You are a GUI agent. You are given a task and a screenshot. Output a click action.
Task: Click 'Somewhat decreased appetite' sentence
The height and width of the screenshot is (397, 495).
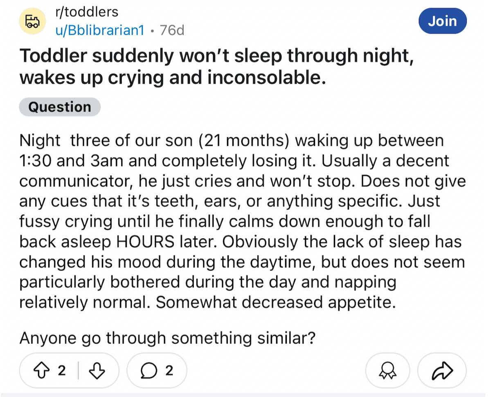pos(276,303)
